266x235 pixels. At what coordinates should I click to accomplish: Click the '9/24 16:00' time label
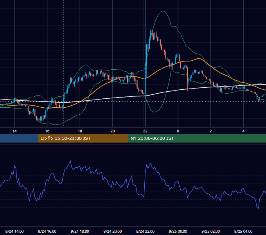tap(47, 231)
